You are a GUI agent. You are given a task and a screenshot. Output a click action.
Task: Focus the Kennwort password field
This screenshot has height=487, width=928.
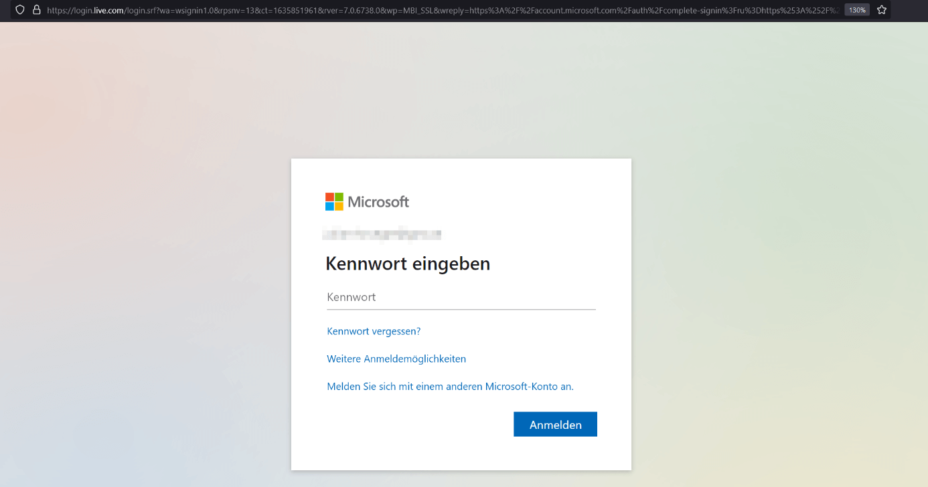[461, 297]
